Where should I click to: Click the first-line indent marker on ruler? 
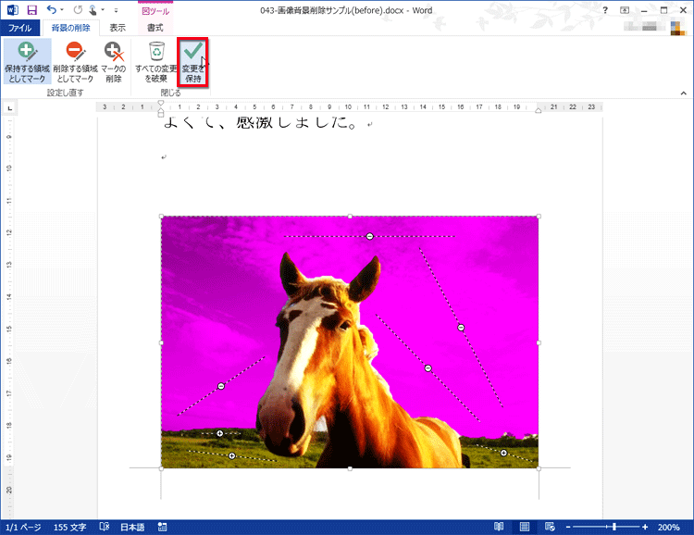pos(161,103)
